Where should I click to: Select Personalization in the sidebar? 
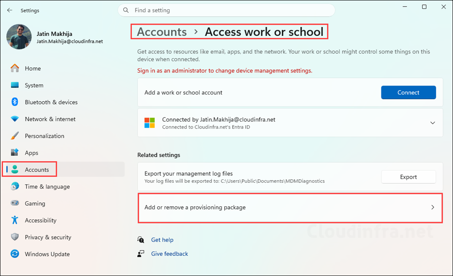[x=45, y=136]
